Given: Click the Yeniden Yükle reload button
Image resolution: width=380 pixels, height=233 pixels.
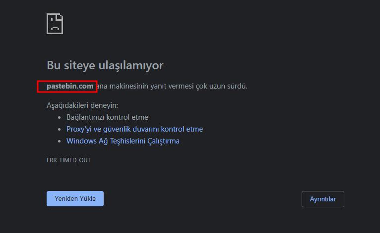Looking at the screenshot, I should coord(75,199).
